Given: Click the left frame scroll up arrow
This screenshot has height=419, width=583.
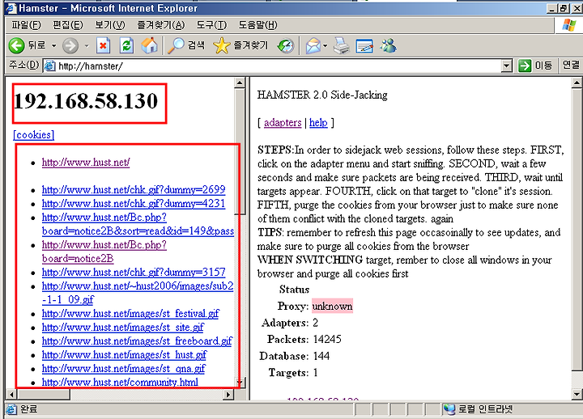Looking at the screenshot, I should tap(240, 83).
